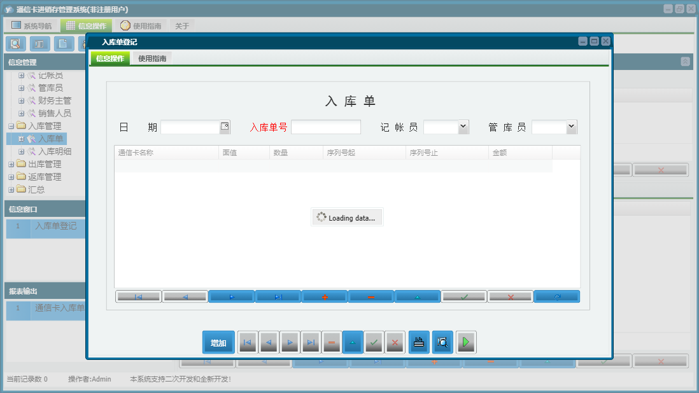Click square blue edit triangle in form toolbar
This screenshot has width=699, height=393.
tap(353, 342)
